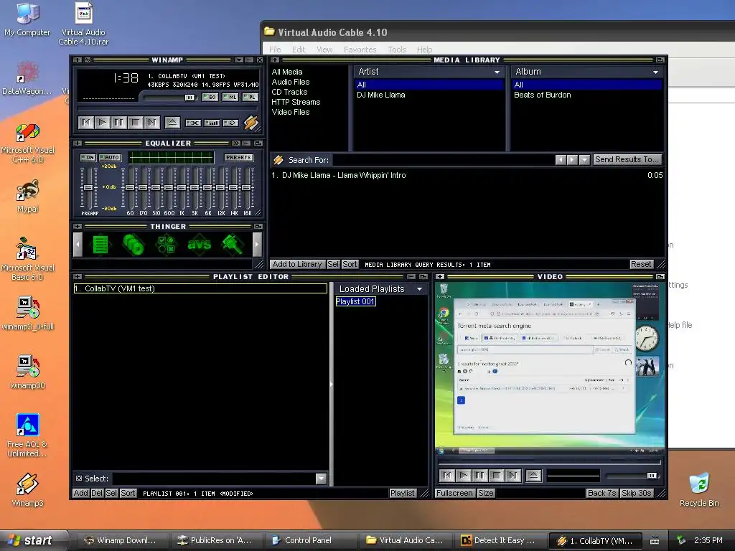Screen dimensions: 735x551
Task: Click the Search For input field
Action: click(x=442, y=160)
